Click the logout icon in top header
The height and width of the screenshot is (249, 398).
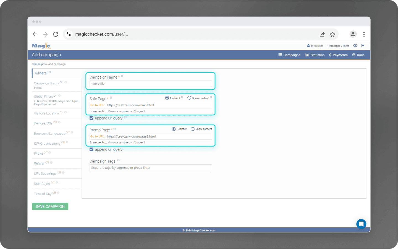[363, 46]
